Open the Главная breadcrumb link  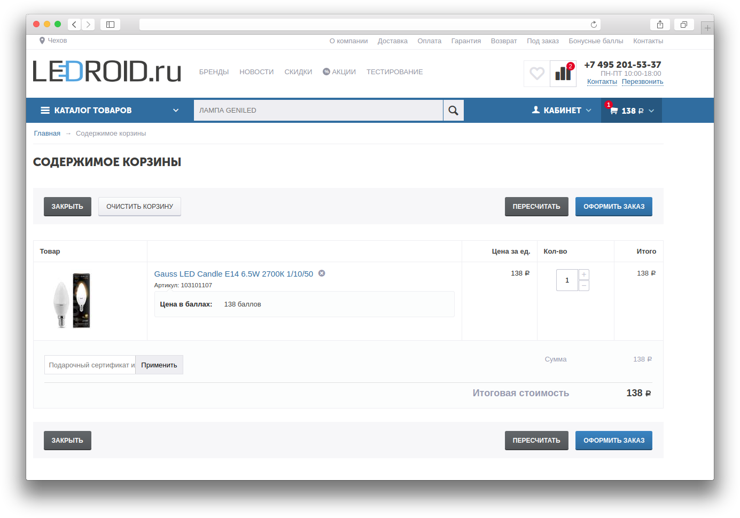tap(46, 133)
